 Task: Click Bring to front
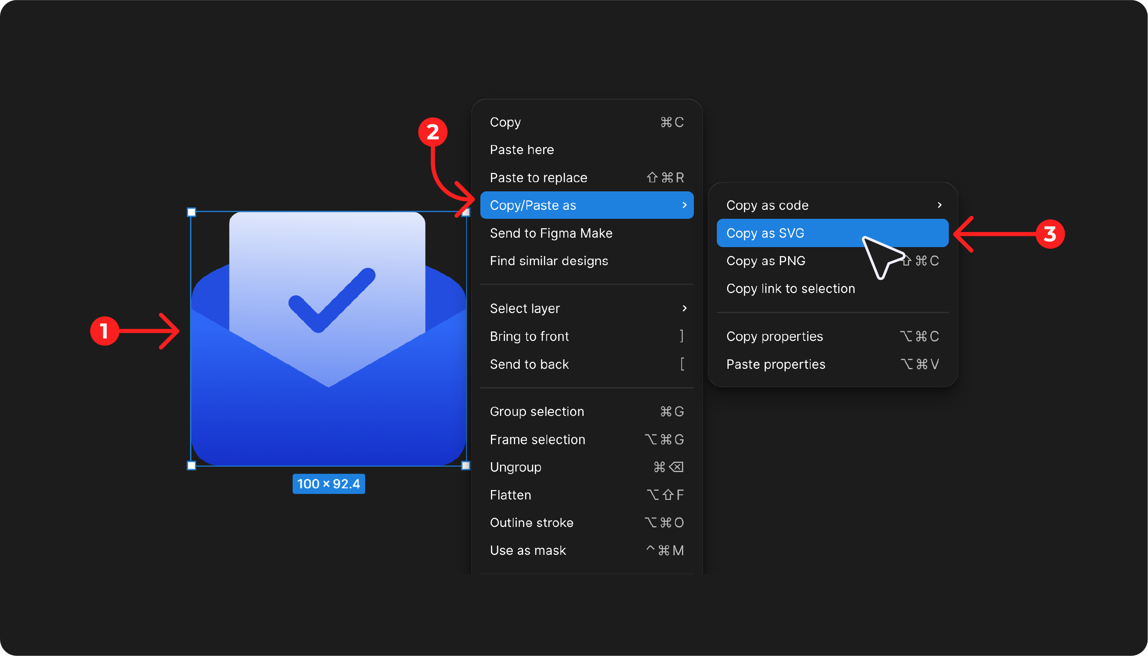coord(529,336)
